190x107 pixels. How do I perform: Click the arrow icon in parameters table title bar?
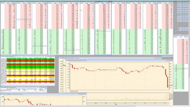pos(45,56)
